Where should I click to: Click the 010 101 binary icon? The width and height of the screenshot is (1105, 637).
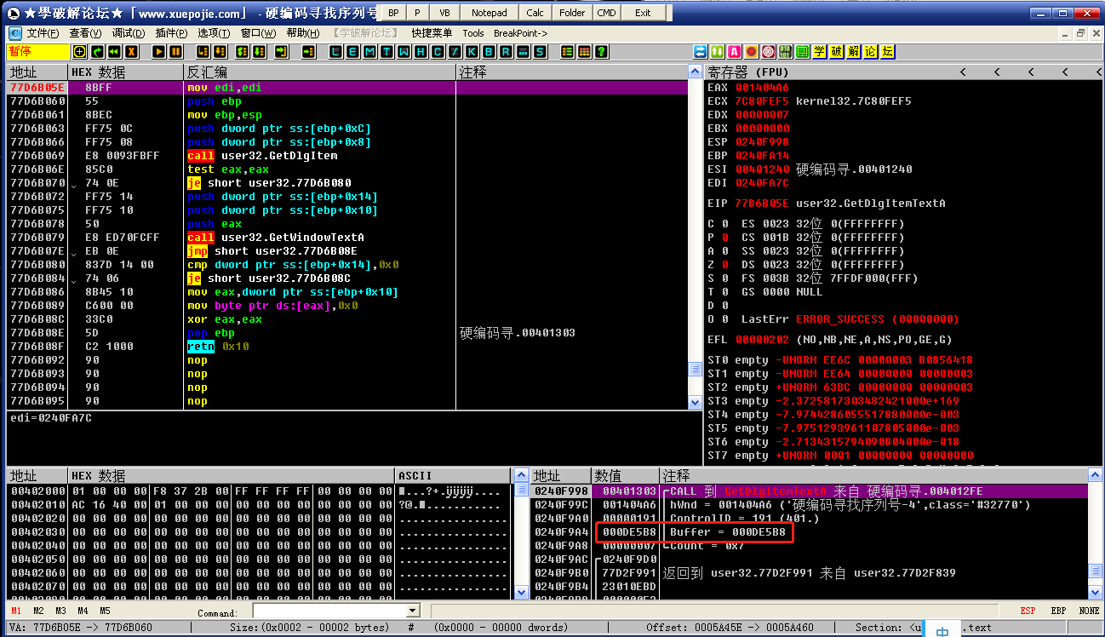785,52
